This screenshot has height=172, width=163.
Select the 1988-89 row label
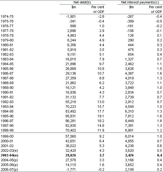7,83
